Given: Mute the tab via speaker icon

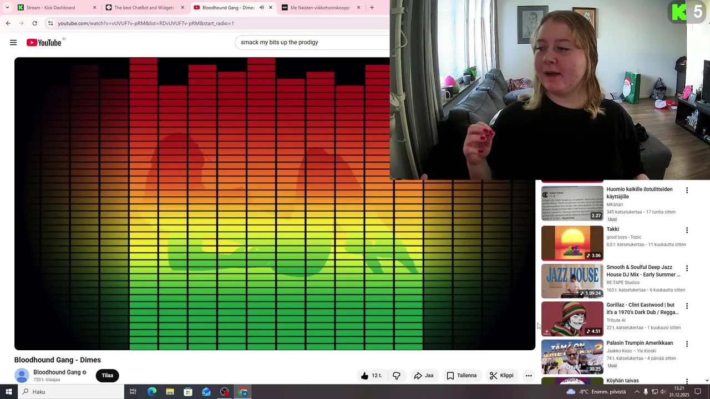Looking at the screenshot, I should point(262,8).
